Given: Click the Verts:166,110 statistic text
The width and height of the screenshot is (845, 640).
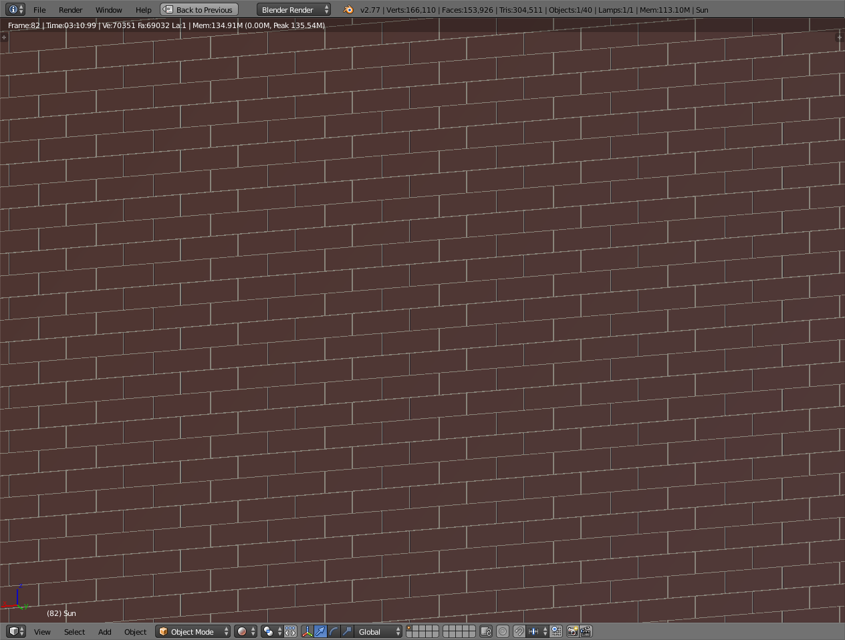Looking at the screenshot, I should pos(411,10).
